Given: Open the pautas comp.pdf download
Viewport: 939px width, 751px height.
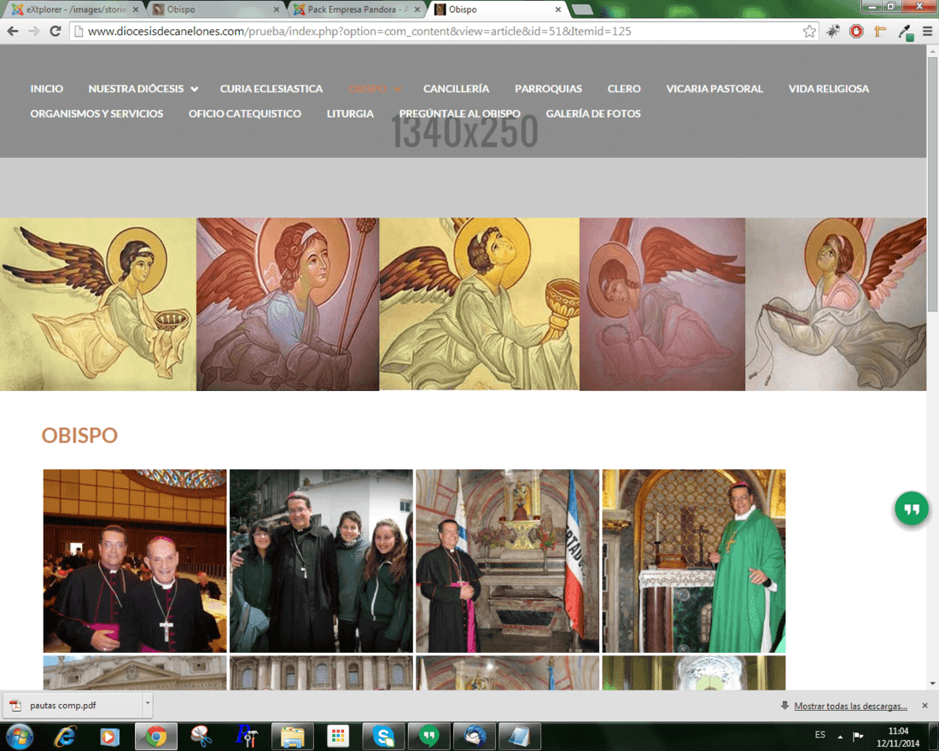Looking at the screenshot, I should 73,706.
